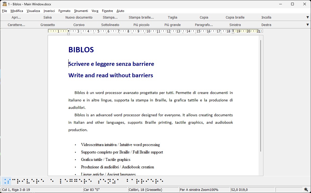Place cursor in the BIBLOS heading
311x193 pixels.
(81, 50)
